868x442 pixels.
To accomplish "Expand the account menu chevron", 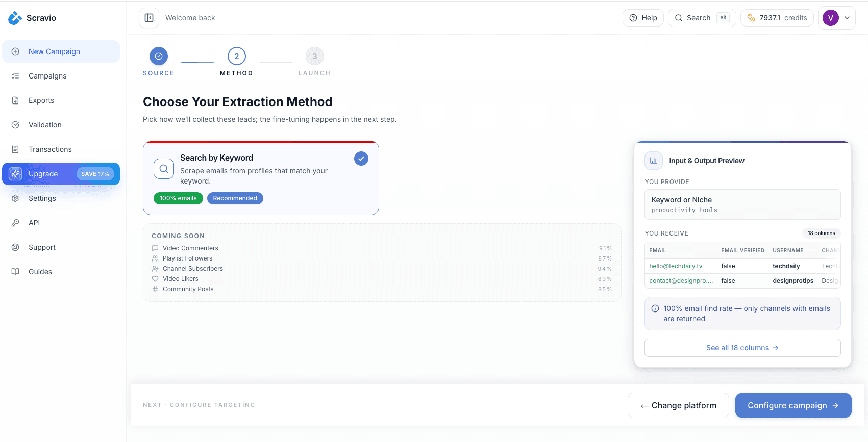I will point(847,18).
